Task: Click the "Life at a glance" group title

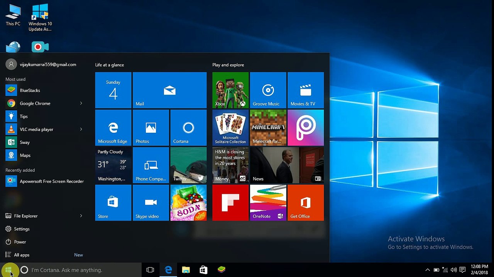Action: 110,65
